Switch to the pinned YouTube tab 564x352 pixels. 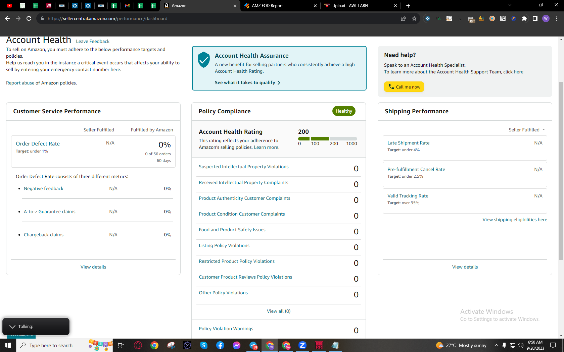point(9,6)
